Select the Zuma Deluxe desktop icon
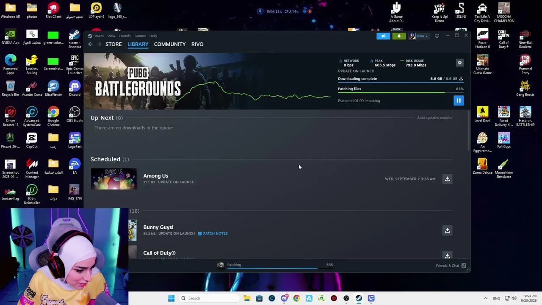The height and width of the screenshot is (305, 542). pos(482,166)
